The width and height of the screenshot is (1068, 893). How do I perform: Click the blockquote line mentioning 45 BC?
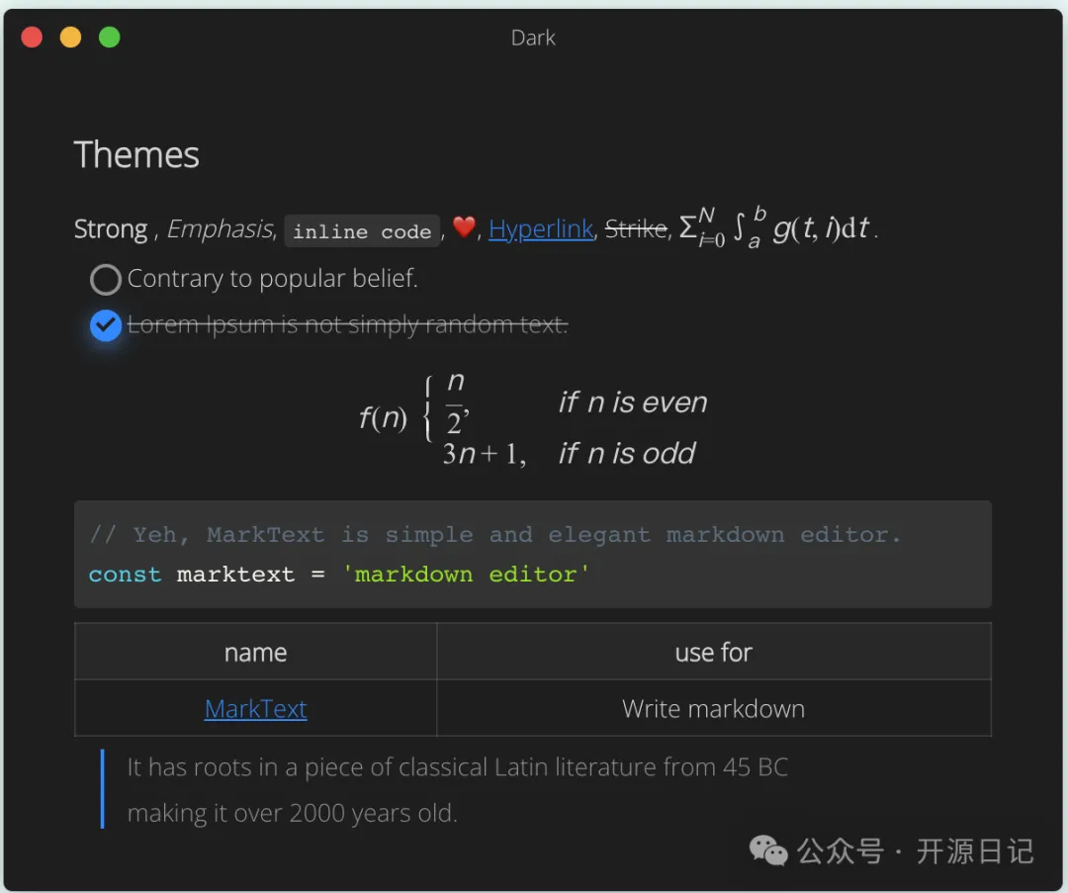tap(457, 767)
